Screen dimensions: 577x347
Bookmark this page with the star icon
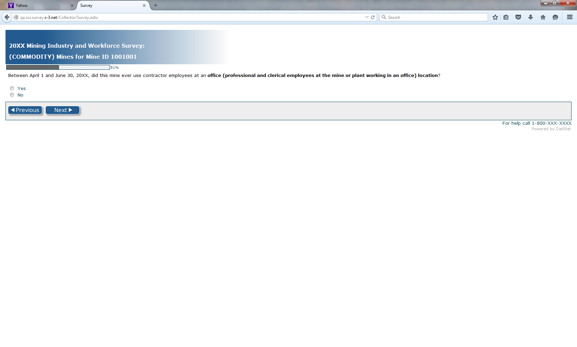click(495, 17)
